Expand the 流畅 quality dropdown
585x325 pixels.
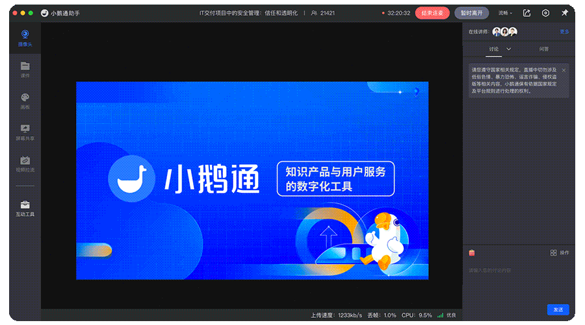[x=505, y=13]
